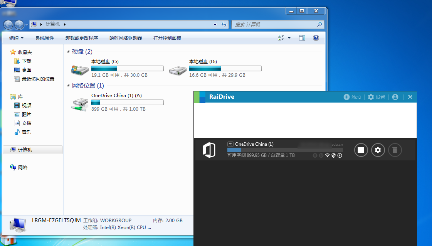Close the RaiDrive window
This screenshot has width=432, height=246.
tap(410, 97)
